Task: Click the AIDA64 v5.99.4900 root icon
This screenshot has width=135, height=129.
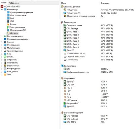Action: click(x=2, y=6)
